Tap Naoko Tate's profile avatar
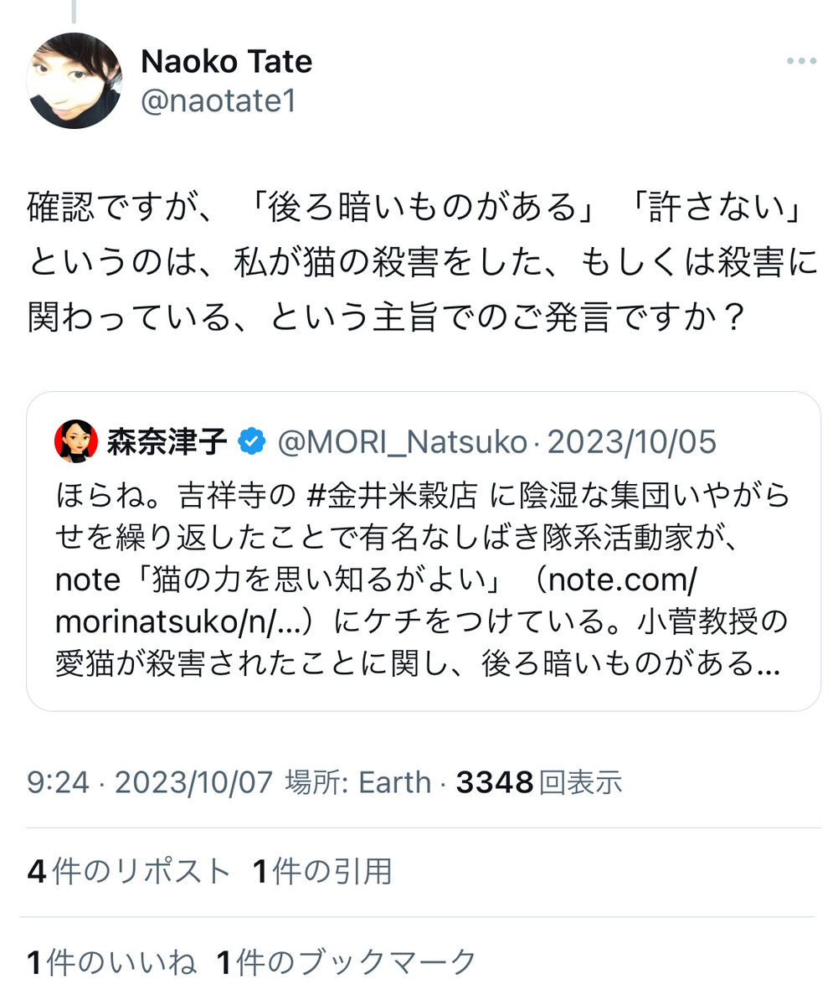This screenshot has height=1005, width=833. click(75, 80)
